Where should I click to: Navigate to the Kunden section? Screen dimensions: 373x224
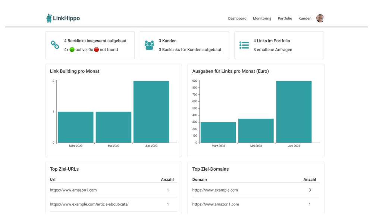[x=305, y=18]
